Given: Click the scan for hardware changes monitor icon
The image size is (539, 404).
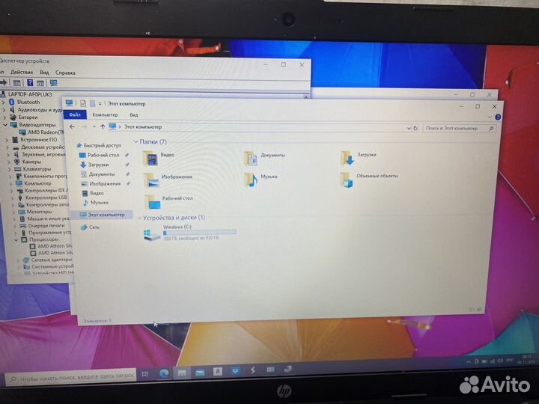Looking at the screenshot, I should 53,83.
